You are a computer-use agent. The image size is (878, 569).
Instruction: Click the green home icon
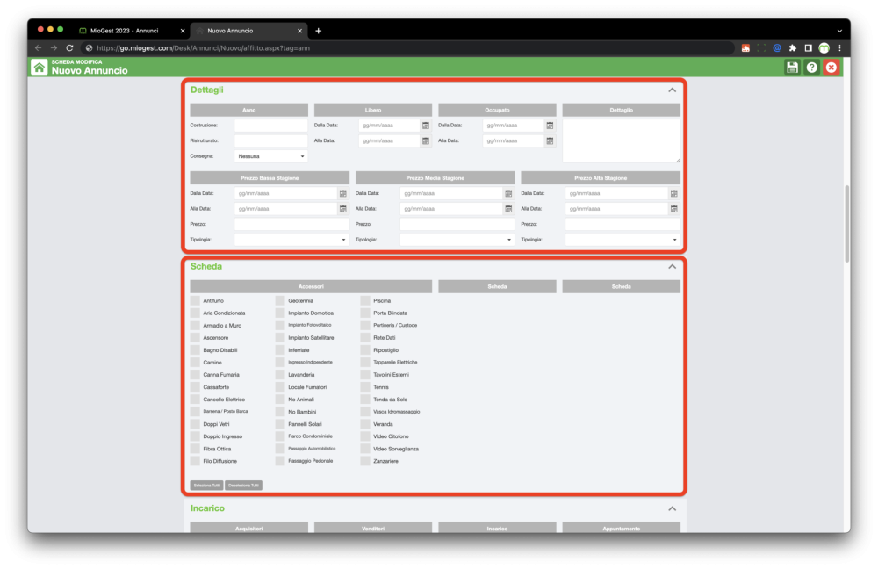click(x=39, y=68)
